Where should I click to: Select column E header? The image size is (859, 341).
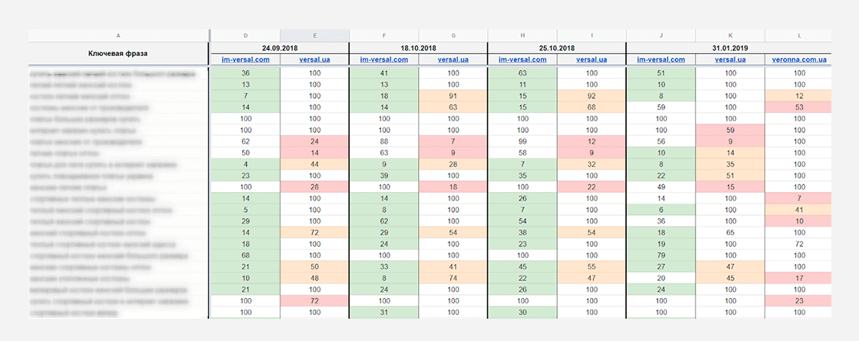[x=314, y=35]
